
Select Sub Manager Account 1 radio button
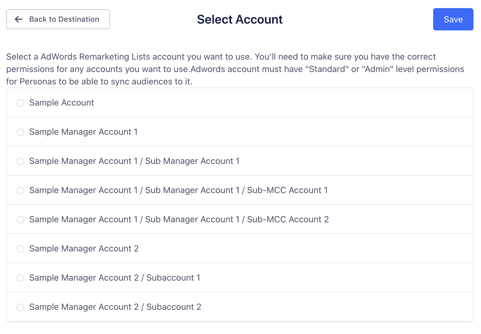[21, 161]
